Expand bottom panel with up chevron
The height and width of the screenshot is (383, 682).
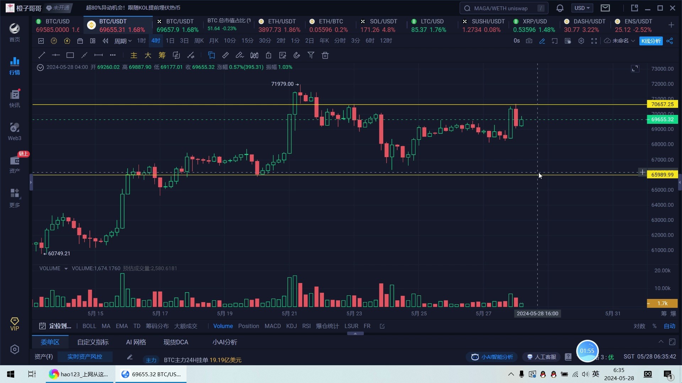[x=661, y=342]
